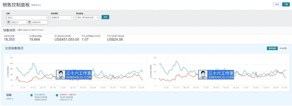The height and width of the screenshot is (106, 292).
Task: Click the 下载 download button
Action: [286, 5]
